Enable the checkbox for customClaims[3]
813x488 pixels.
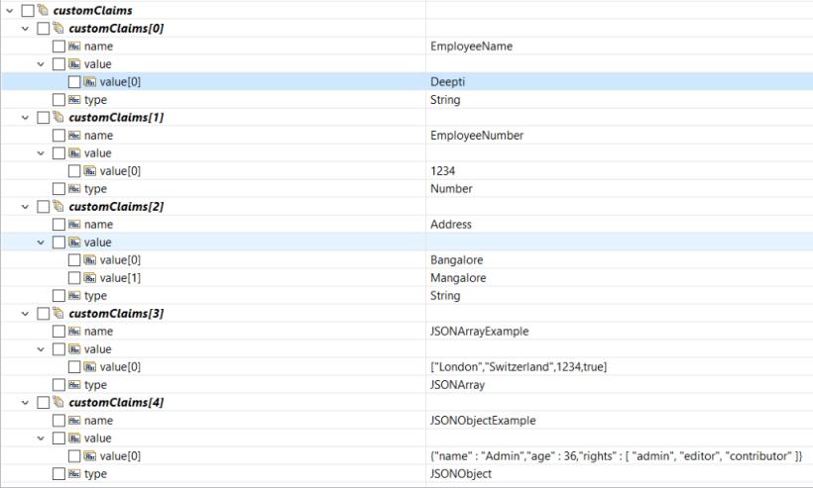[43, 313]
